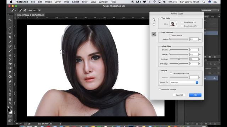This screenshot has height=127, width=227.
Task: Click the Radius value input field
Action: 194,39
